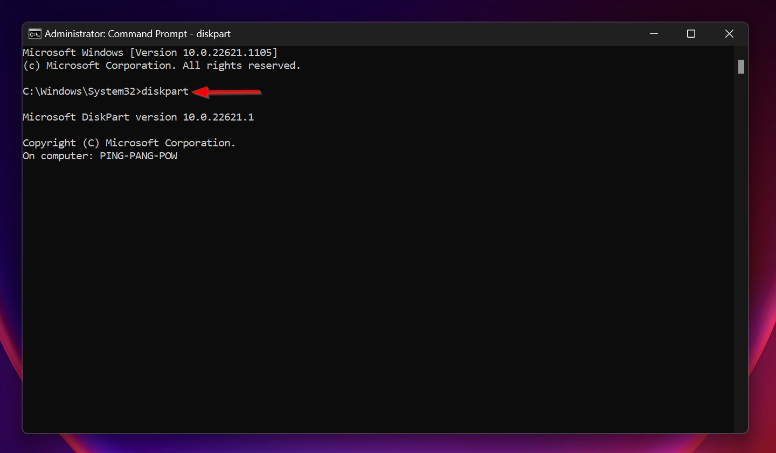Click the typed 'diskpart' command text
Image resolution: width=776 pixels, height=453 pixels.
click(165, 91)
